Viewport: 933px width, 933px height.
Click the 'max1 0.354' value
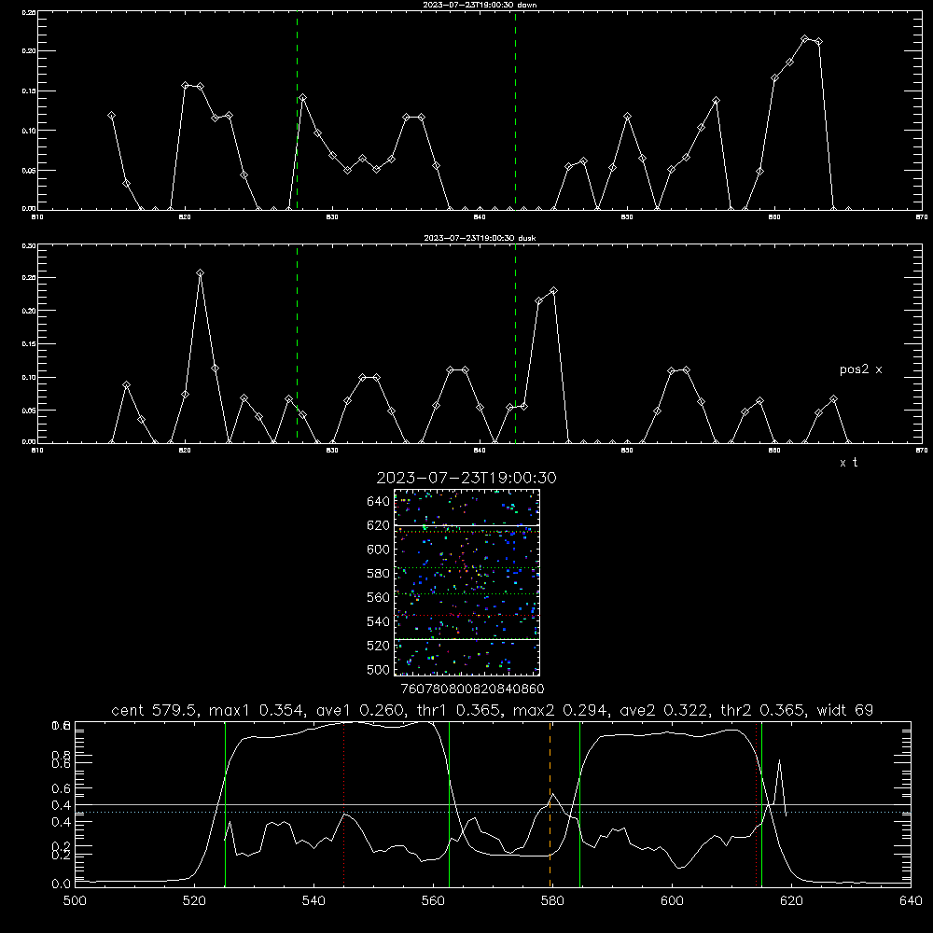(x=257, y=710)
